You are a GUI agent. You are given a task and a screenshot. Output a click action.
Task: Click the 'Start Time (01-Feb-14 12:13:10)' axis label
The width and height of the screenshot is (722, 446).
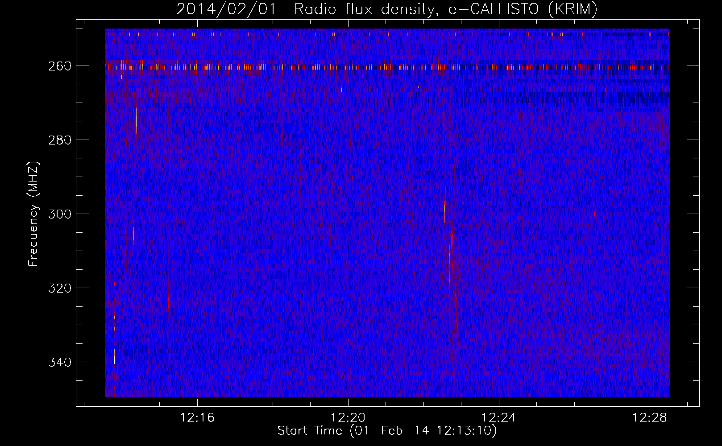[387, 431]
